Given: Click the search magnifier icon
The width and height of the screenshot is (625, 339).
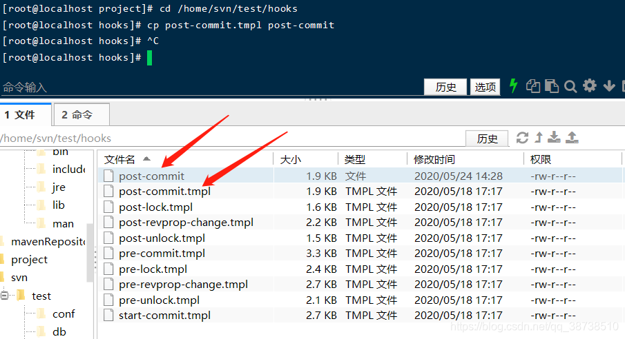Looking at the screenshot, I should 570,86.
